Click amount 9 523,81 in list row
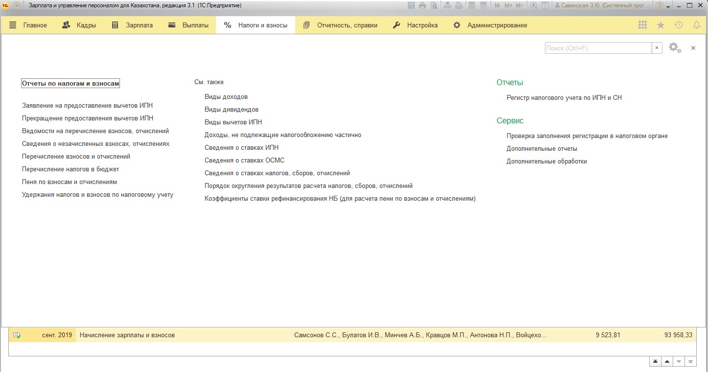This screenshot has width=708, height=372. click(608, 335)
